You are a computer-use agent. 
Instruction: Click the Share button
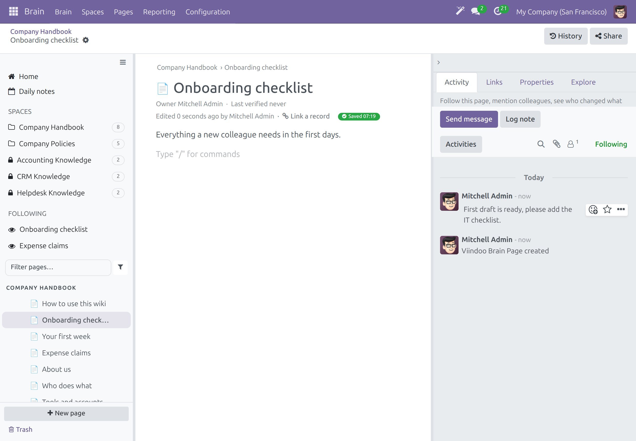[x=608, y=36]
